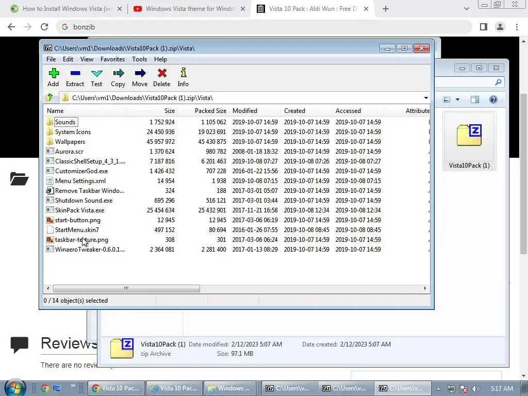Screen dimensions: 528x396
Task: Go up one folder level icon
Action: coord(49,97)
